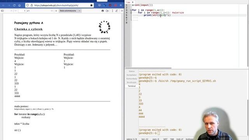Click the code line a=int(input())
Viewport: 249px width, 140px height.
pos(142,5)
